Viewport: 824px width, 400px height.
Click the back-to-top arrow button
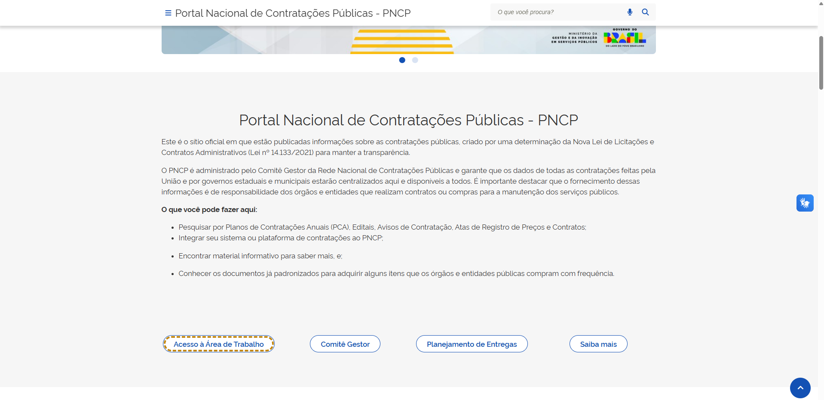[x=800, y=388]
